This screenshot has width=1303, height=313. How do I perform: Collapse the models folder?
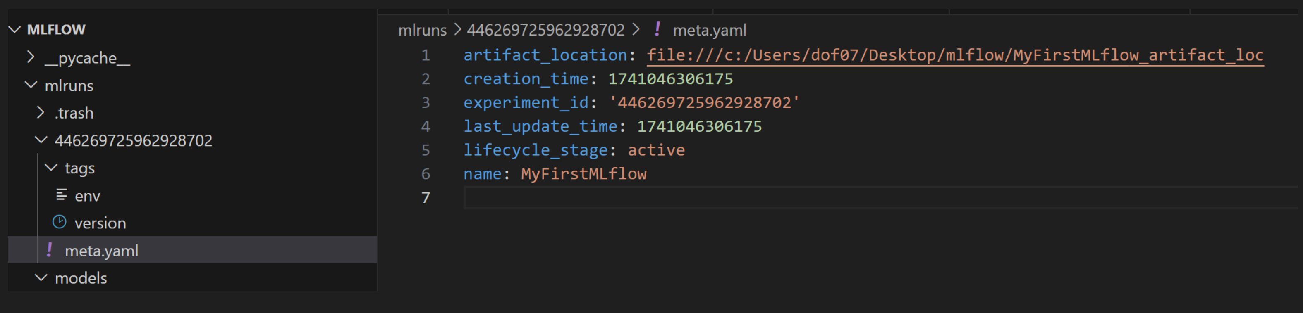41,277
